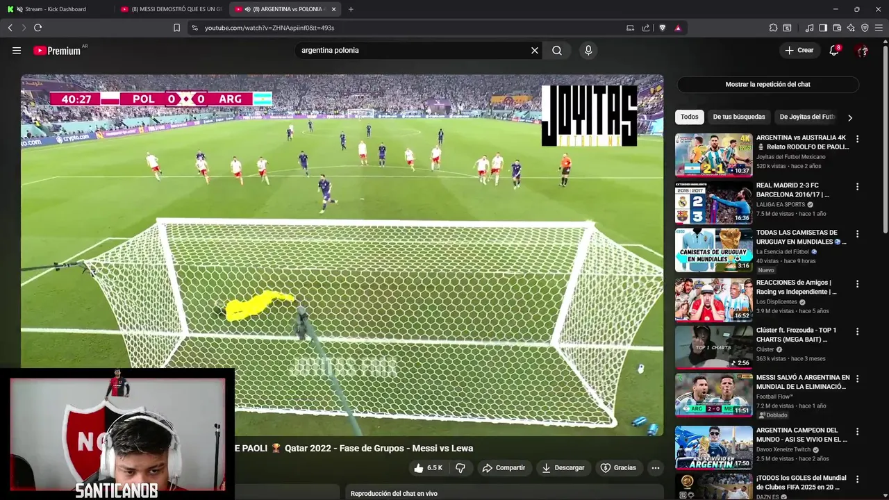Switch to MESSI DEMOSTRÓ tab

(171, 9)
